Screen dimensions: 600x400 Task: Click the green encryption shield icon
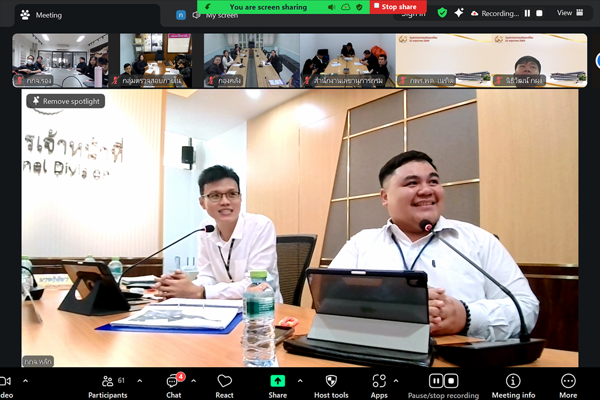(x=442, y=13)
